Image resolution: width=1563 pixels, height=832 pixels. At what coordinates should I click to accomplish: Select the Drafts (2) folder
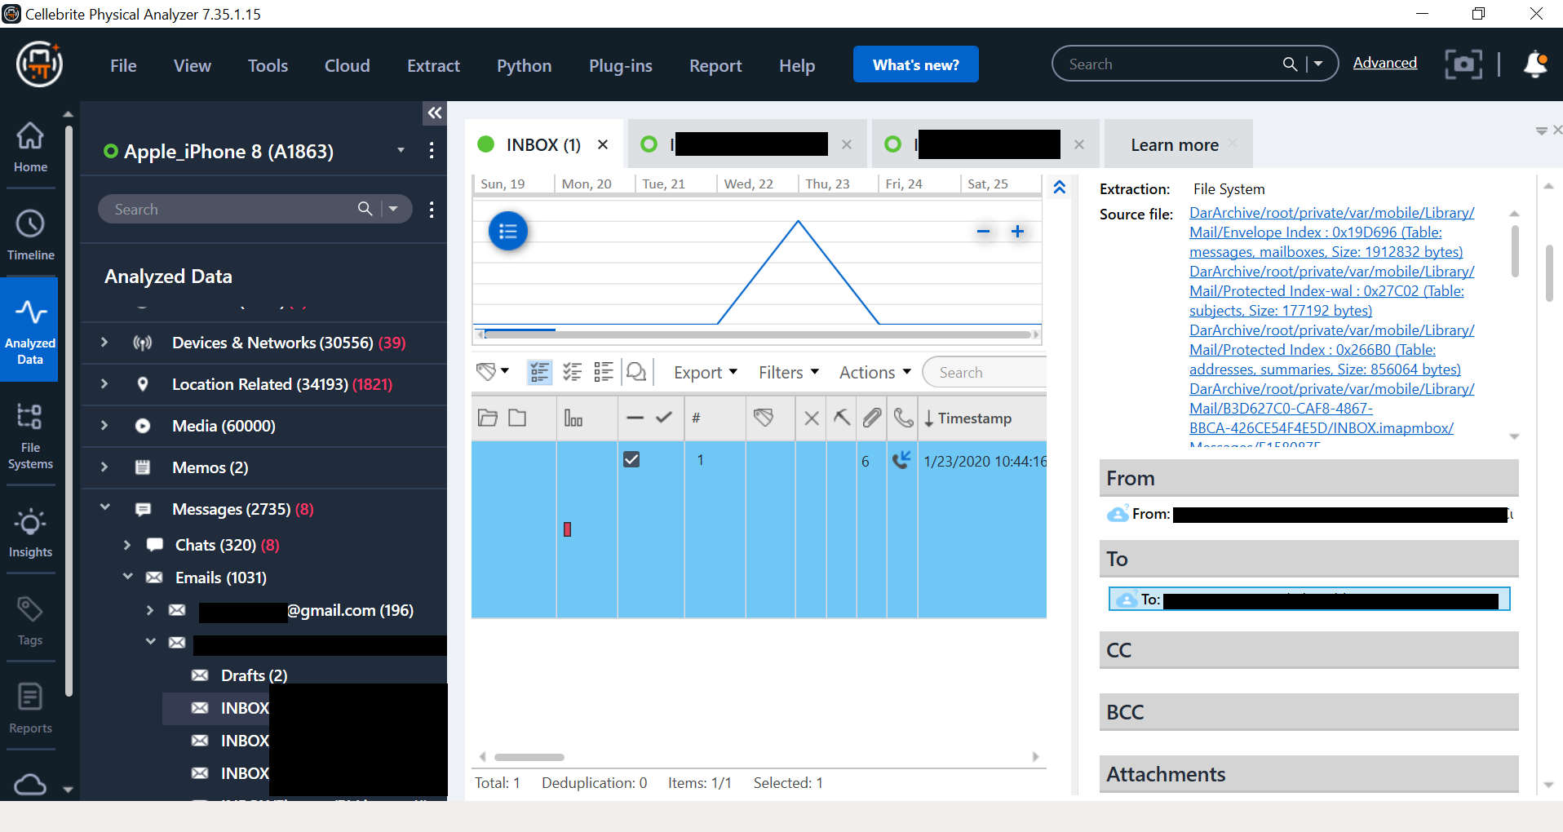[x=254, y=675]
